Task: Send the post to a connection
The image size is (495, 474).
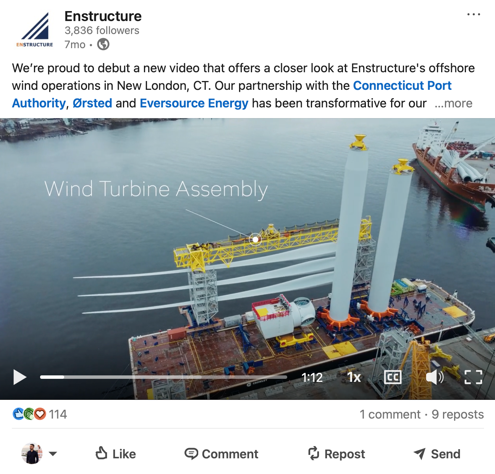Action: 437,454
